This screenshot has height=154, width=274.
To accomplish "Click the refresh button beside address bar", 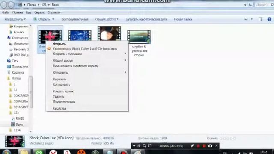I will (250, 5).
